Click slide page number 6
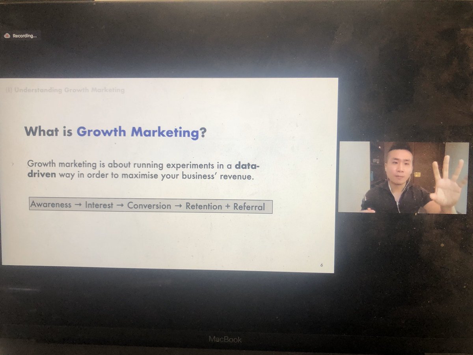The image size is (473, 355). (322, 265)
